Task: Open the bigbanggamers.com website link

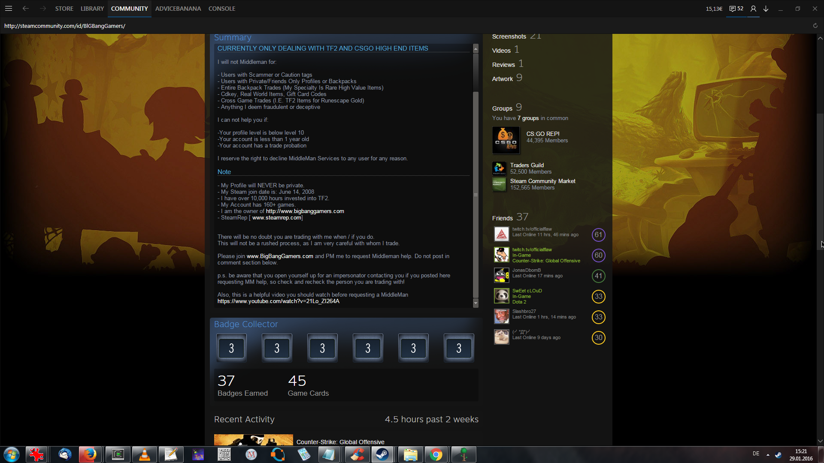Action: point(305,211)
